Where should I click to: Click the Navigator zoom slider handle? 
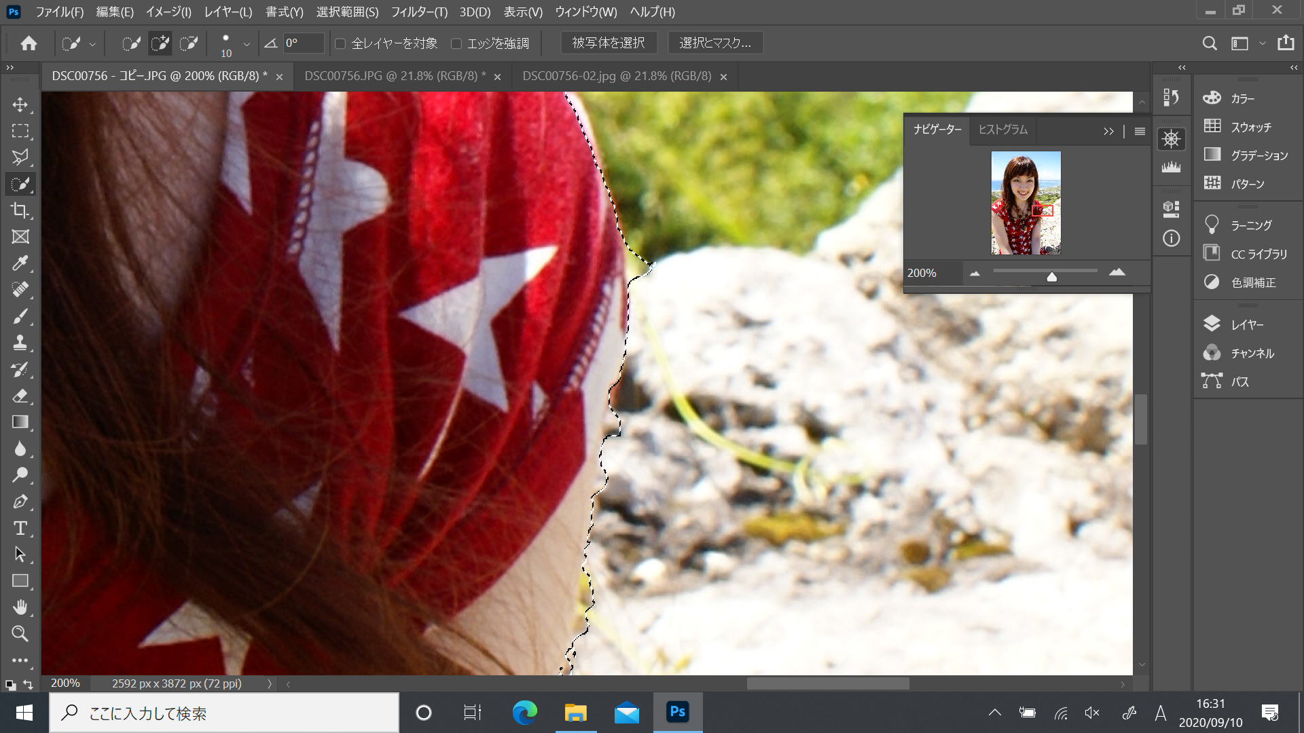(1051, 276)
